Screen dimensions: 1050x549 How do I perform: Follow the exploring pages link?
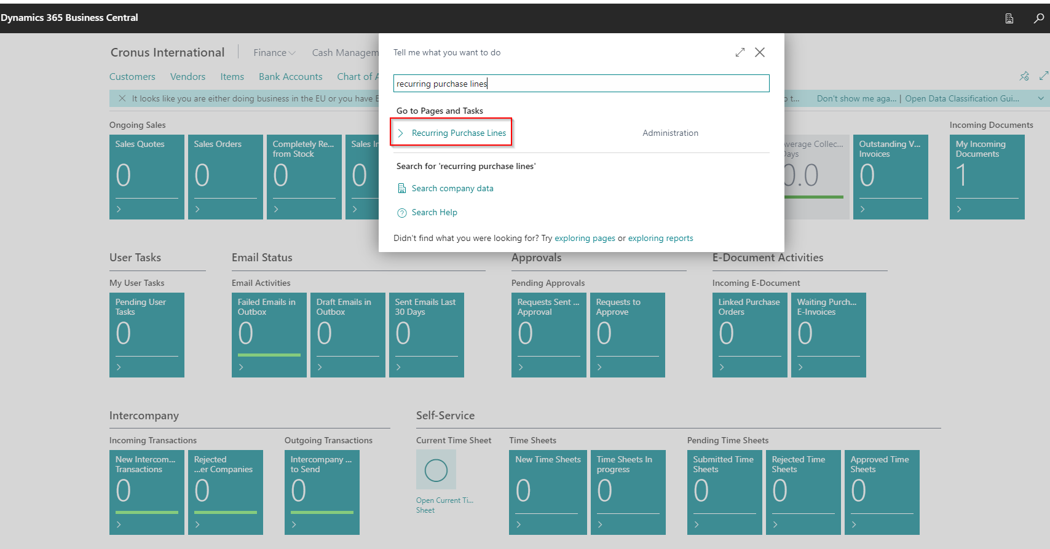tap(585, 238)
